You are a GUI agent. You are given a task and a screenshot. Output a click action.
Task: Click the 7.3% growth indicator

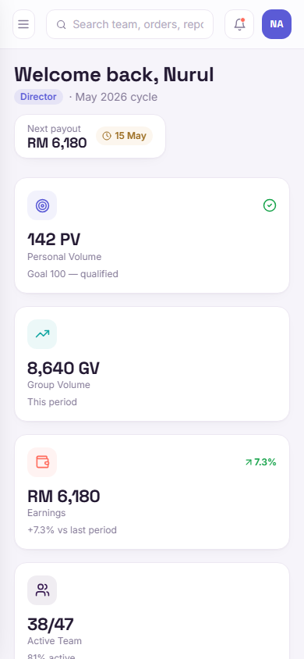point(260,462)
